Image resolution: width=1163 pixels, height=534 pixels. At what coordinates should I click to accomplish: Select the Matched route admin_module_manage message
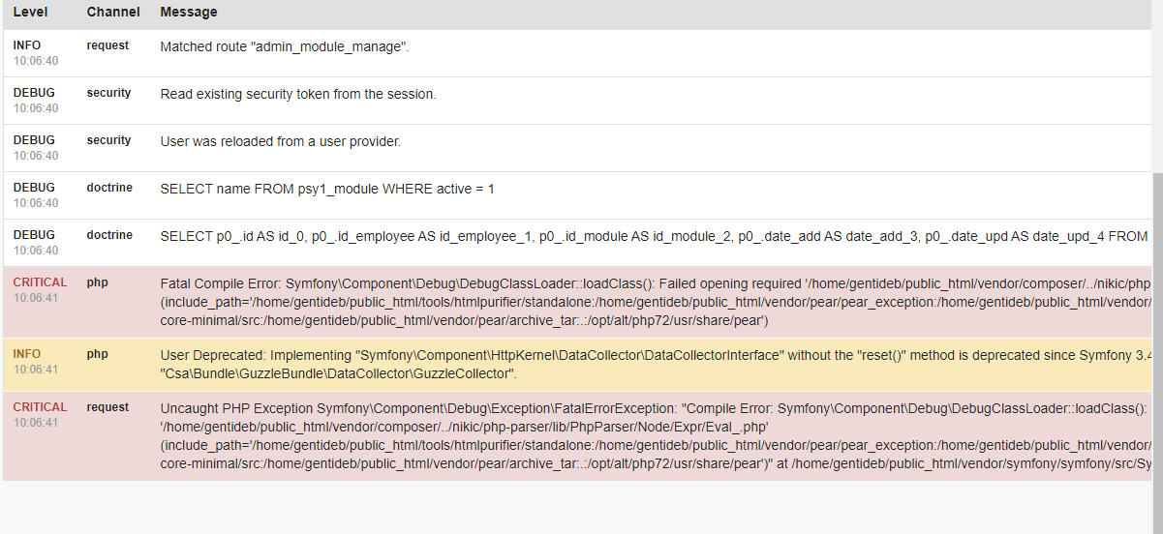click(x=285, y=46)
